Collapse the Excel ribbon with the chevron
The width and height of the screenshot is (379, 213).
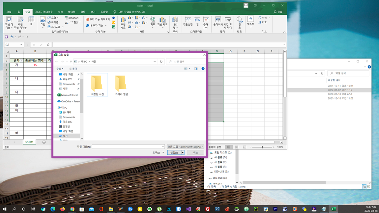point(284,32)
